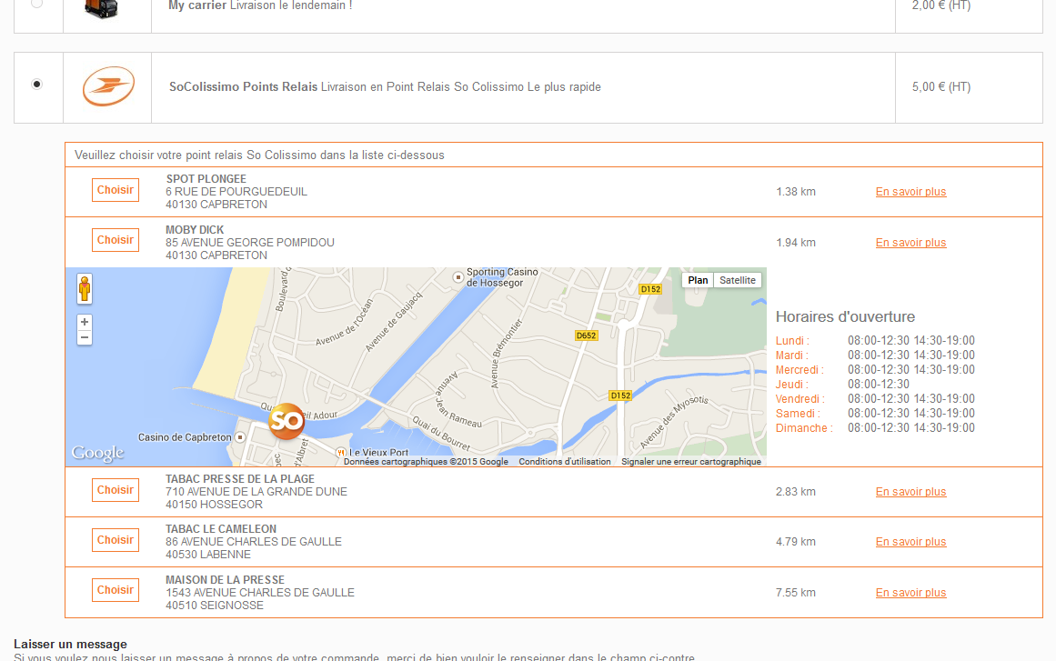This screenshot has width=1056, height=661.
Task: Click Signaler une erreur cartographique link
Action: pos(691,462)
